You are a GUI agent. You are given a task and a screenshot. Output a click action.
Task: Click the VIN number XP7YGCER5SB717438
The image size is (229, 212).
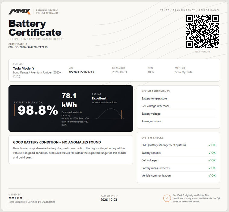click(82, 72)
